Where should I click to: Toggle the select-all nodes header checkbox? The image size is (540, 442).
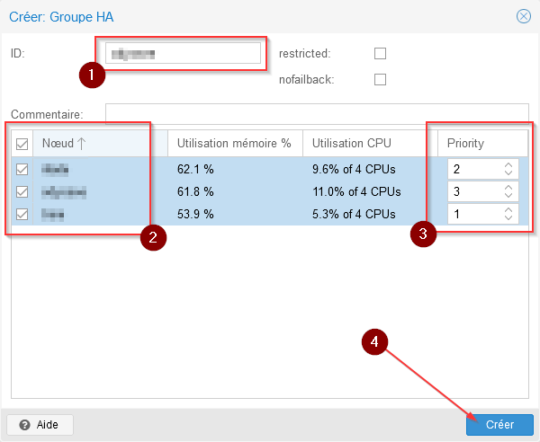coord(22,144)
